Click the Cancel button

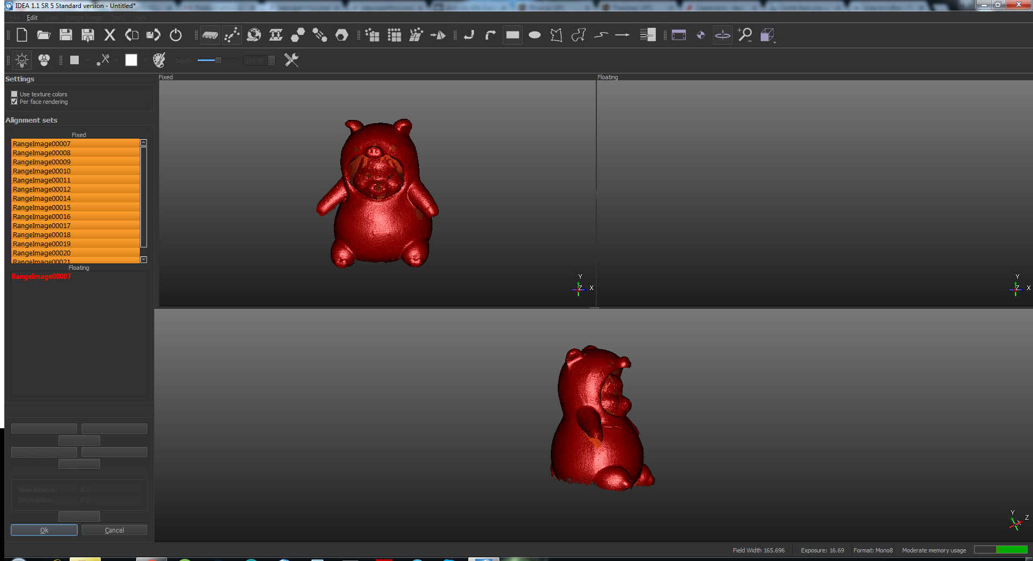pos(114,530)
